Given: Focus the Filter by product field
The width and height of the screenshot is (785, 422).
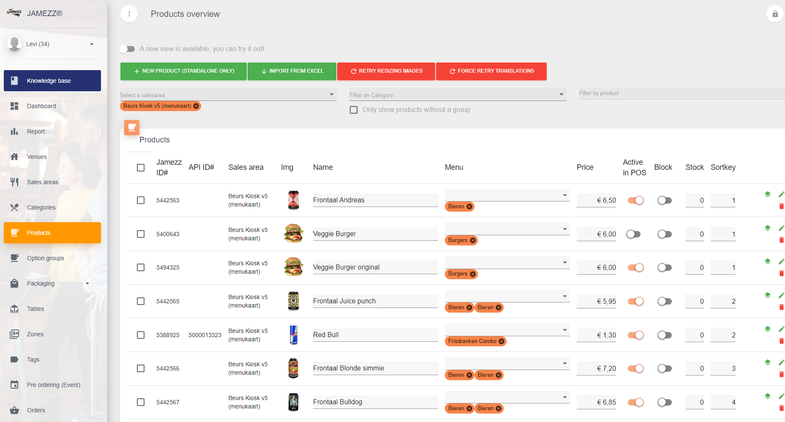Looking at the screenshot, I should (x=681, y=93).
